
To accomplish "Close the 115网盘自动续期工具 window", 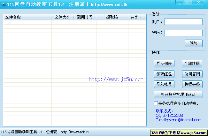I will click(198, 3).
